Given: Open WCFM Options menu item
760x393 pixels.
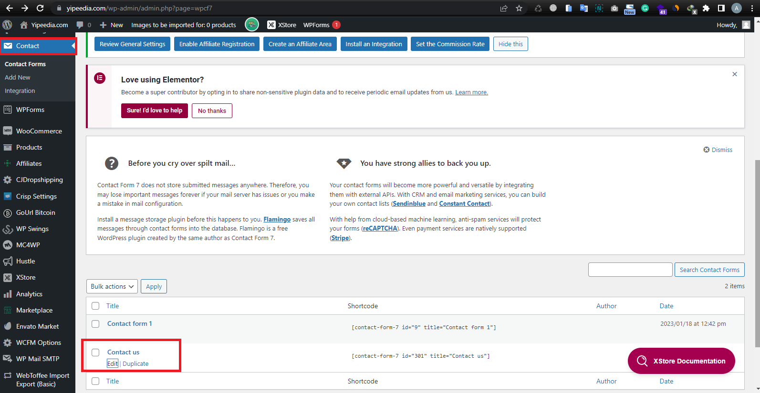Looking at the screenshot, I should tap(38, 343).
